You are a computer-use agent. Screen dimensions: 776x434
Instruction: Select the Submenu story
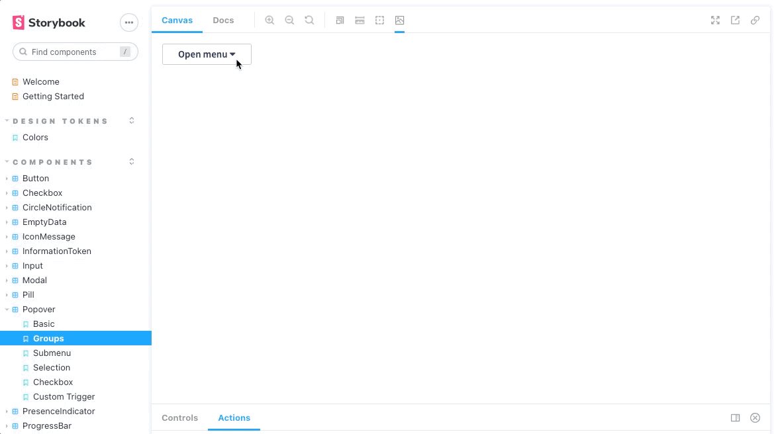[52, 353]
